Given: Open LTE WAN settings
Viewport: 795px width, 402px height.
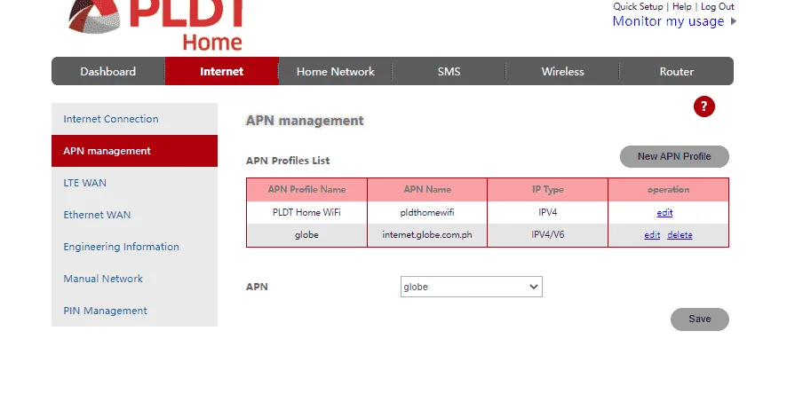Looking at the screenshot, I should (134, 183).
